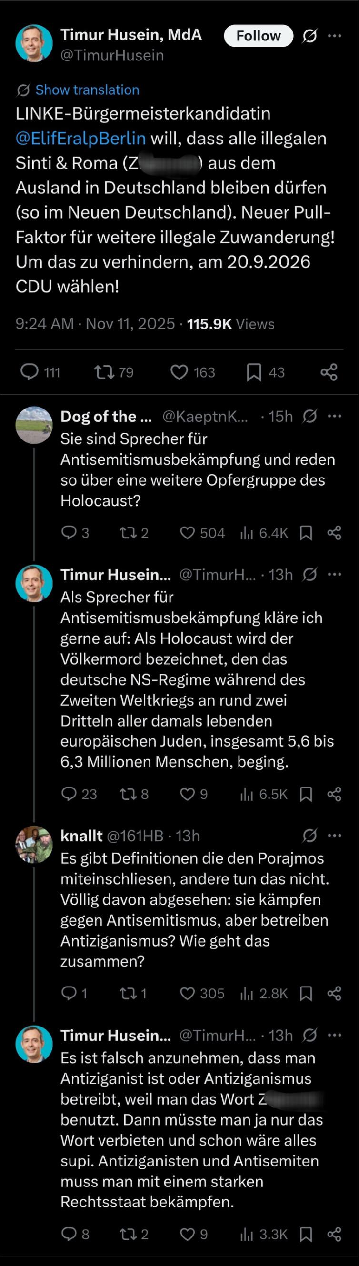Screen dimensions: 359x1266
Task: Share Timur's last reply with 3.3K views
Action: tap(334, 1234)
